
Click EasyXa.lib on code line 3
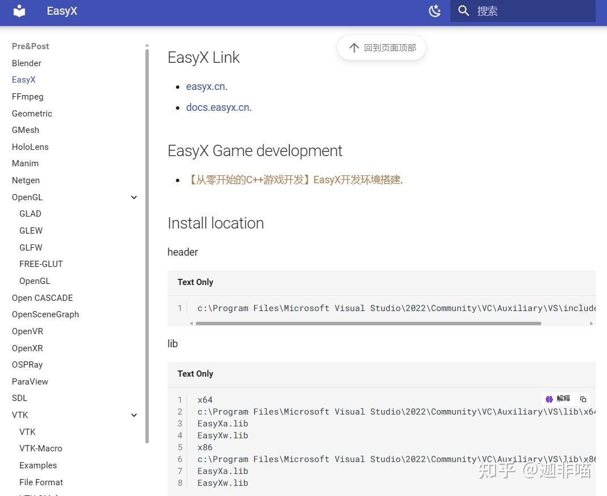[222, 424]
